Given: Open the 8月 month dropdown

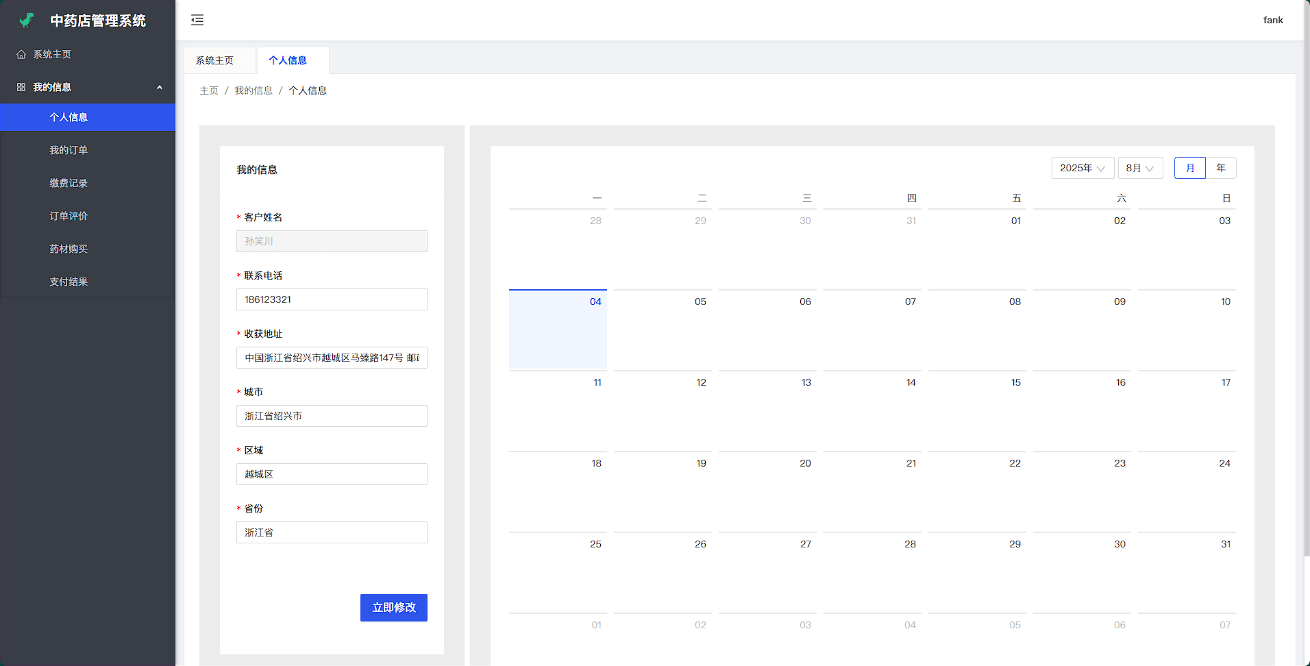Looking at the screenshot, I should (1140, 168).
